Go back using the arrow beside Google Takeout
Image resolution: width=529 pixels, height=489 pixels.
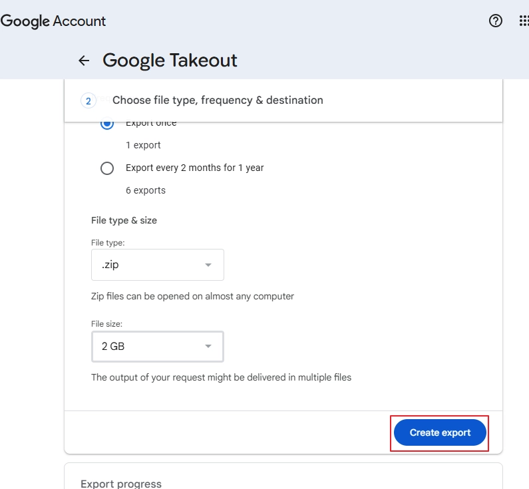tap(84, 61)
